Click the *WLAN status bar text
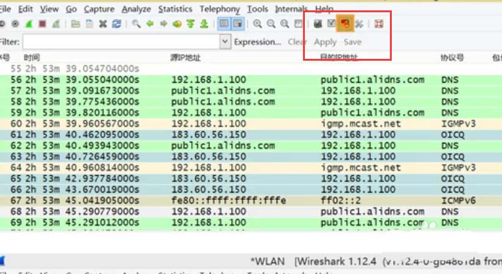502x274 pixels. (268, 262)
